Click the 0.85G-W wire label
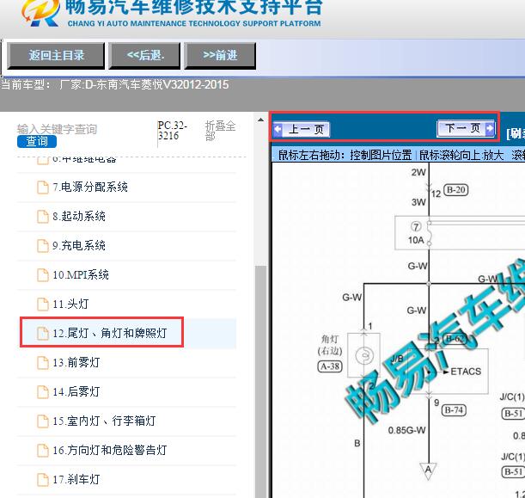 pyautogui.click(x=406, y=430)
